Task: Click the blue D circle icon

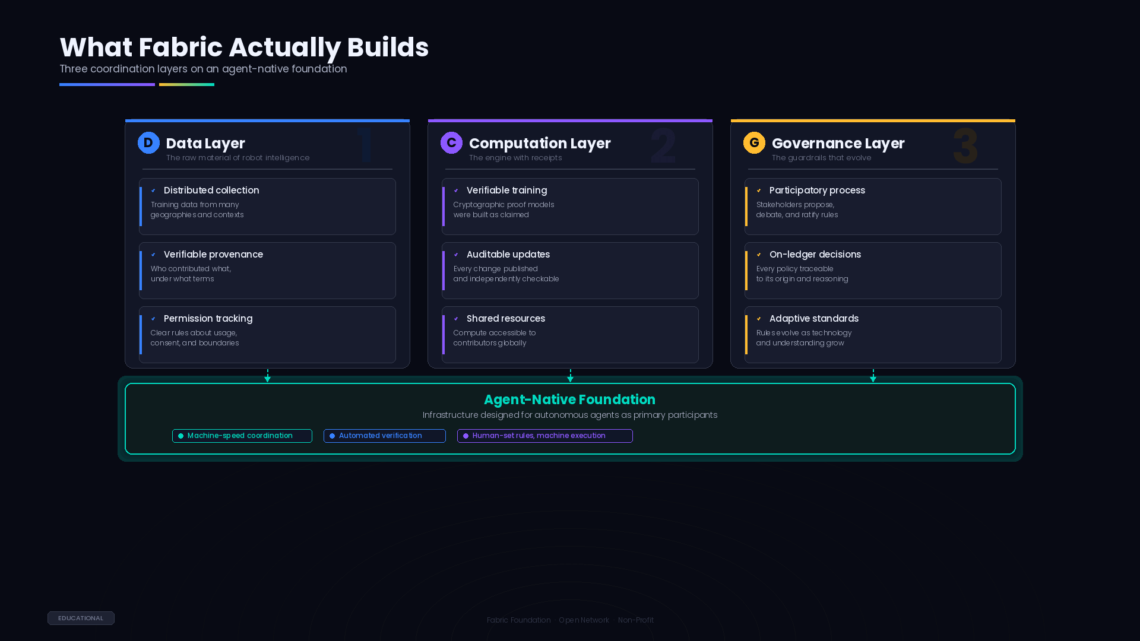Action: click(x=148, y=143)
